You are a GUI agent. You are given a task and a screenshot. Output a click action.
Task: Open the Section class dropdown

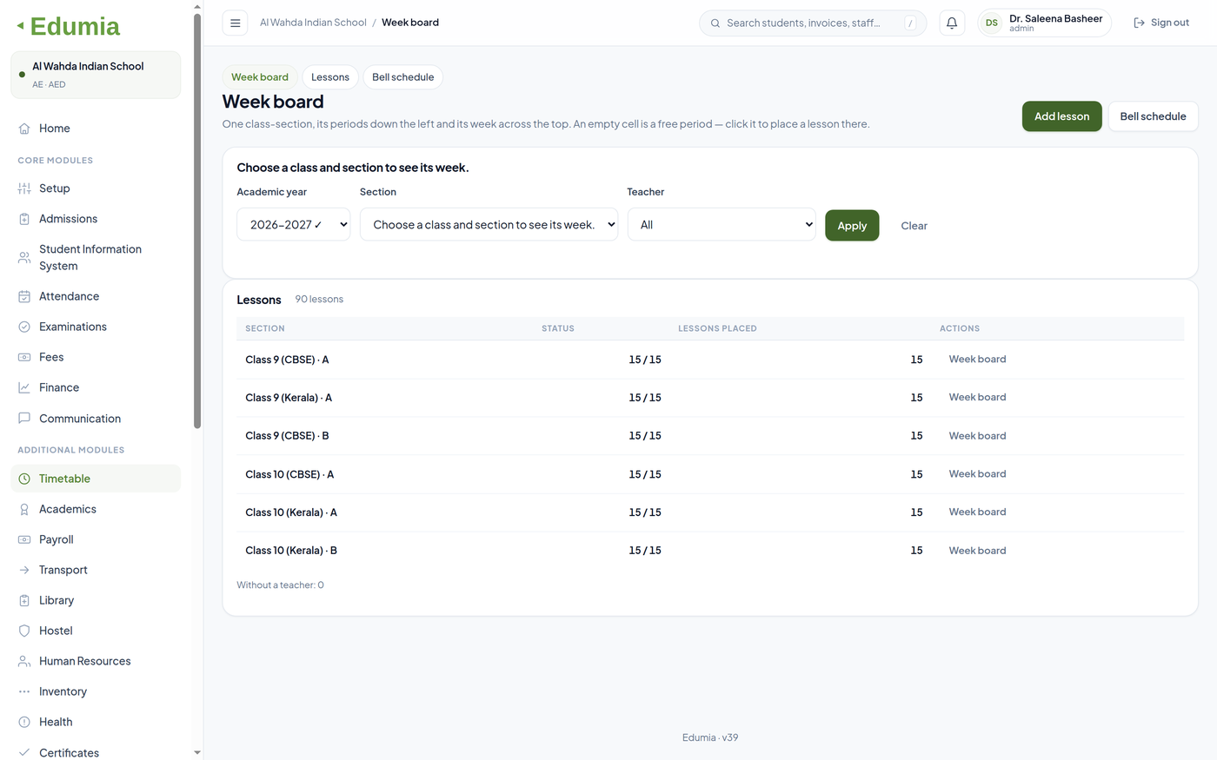point(489,224)
